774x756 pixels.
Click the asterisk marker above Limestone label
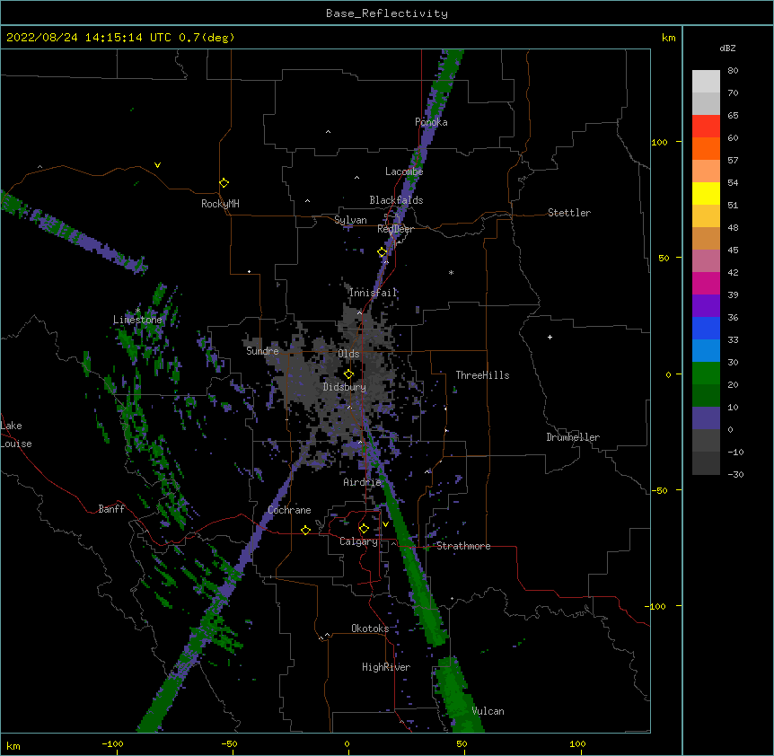[137, 311]
